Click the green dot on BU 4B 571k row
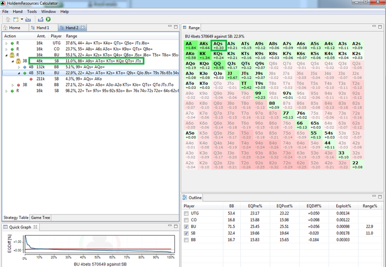The width and height of the screenshot is (386, 267). pos(25,73)
